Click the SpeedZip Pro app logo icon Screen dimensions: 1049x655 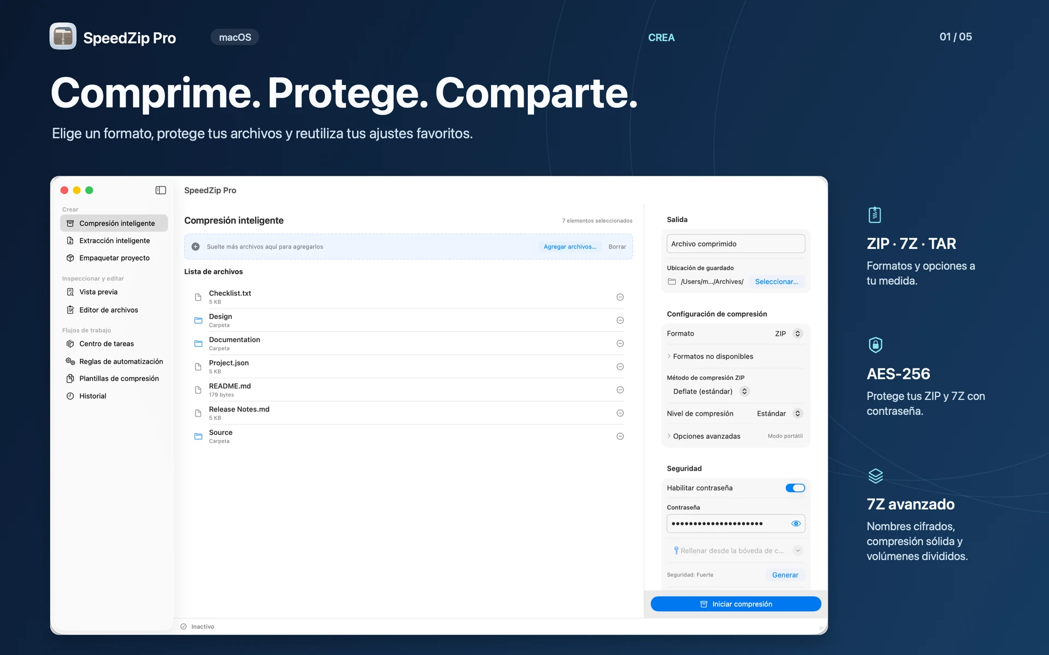click(63, 36)
